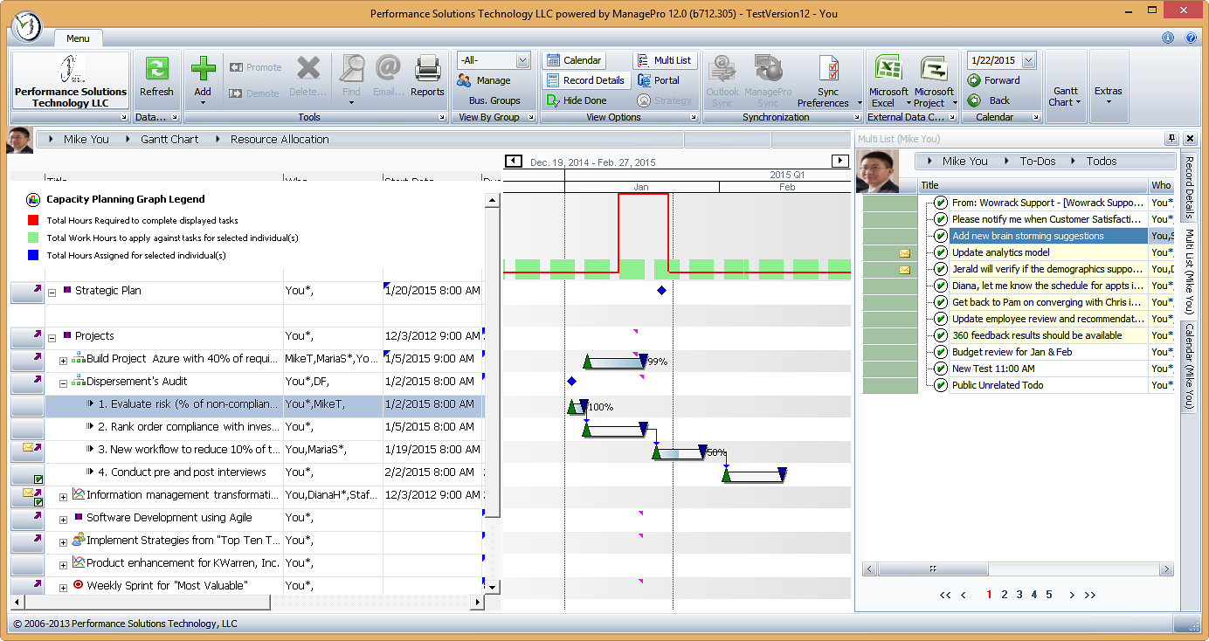
Task: Open the -All- group dropdown
Action: click(x=522, y=60)
